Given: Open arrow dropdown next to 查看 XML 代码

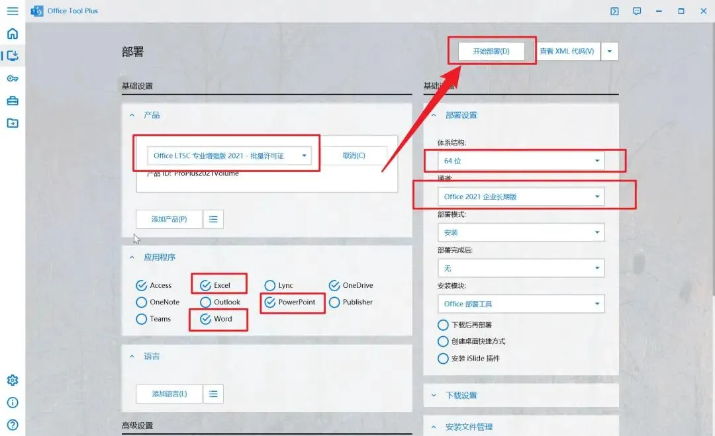Looking at the screenshot, I should point(610,52).
